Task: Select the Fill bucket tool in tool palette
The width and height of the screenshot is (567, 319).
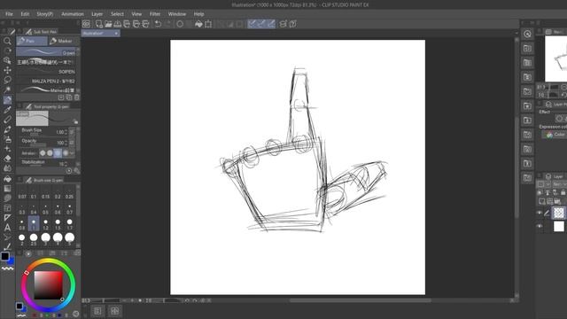Action: coord(7,178)
